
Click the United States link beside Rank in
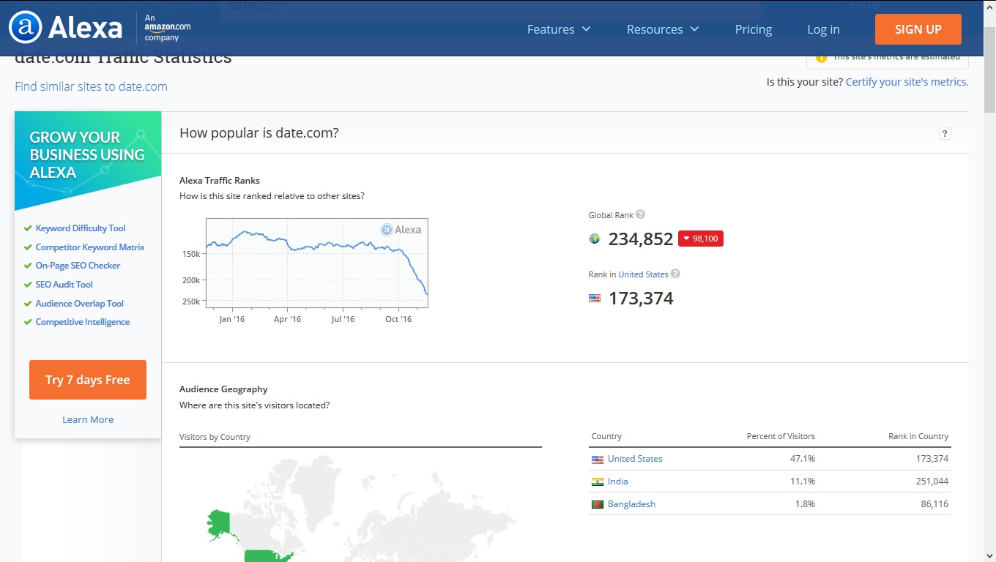tap(643, 274)
